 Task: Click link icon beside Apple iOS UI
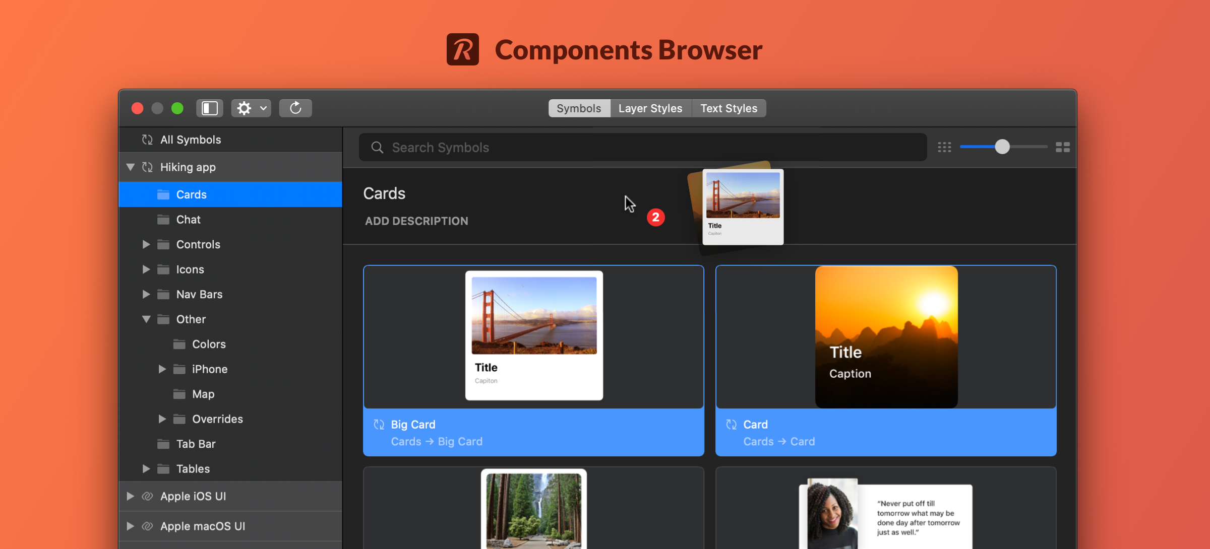[x=147, y=496]
